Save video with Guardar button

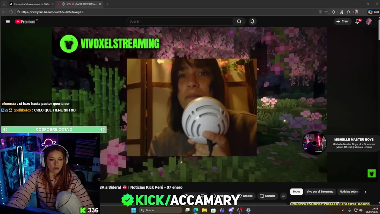[x=267, y=196]
